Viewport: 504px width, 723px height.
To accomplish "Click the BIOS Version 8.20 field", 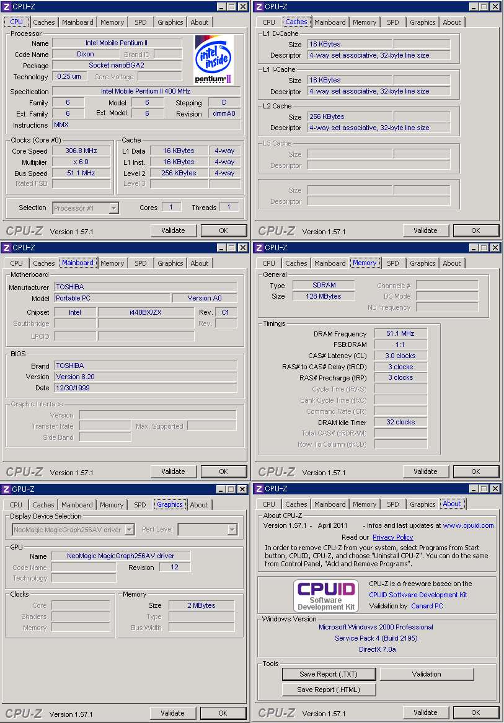I will (x=146, y=377).
